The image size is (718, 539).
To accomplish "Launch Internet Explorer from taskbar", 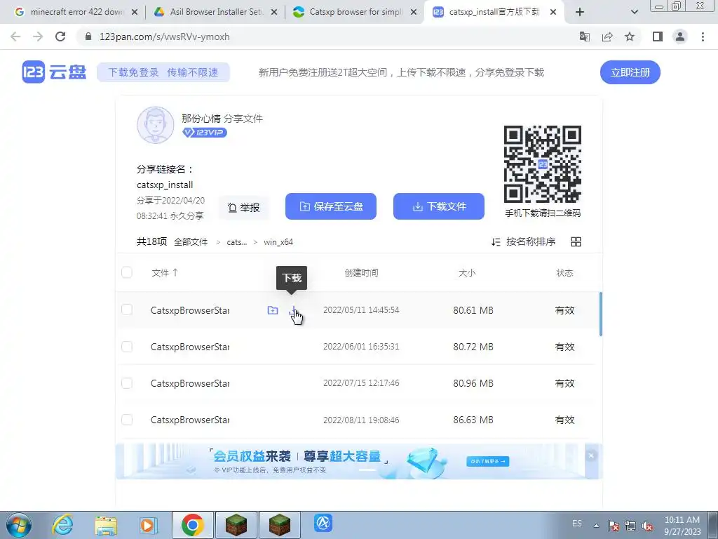I will (62, 525).
